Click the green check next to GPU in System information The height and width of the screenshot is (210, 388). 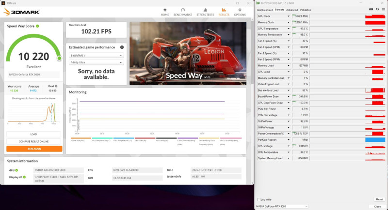click(16, 170)
